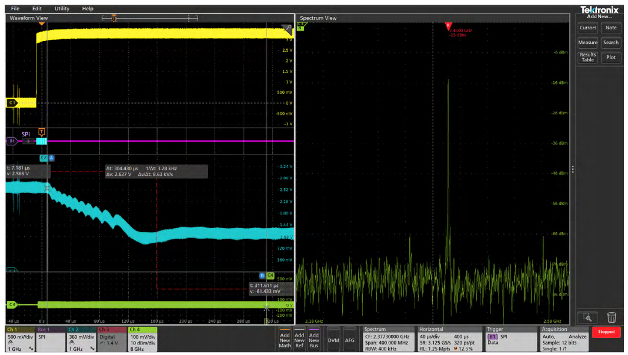The height and width of the screenshot is (355, 628).
Task: Open the Acquisition settings badge
Action: (563, 339)
